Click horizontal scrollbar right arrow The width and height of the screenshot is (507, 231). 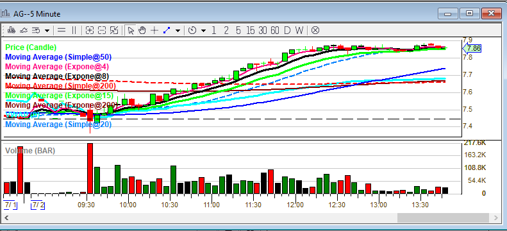(x=495, y=218)
